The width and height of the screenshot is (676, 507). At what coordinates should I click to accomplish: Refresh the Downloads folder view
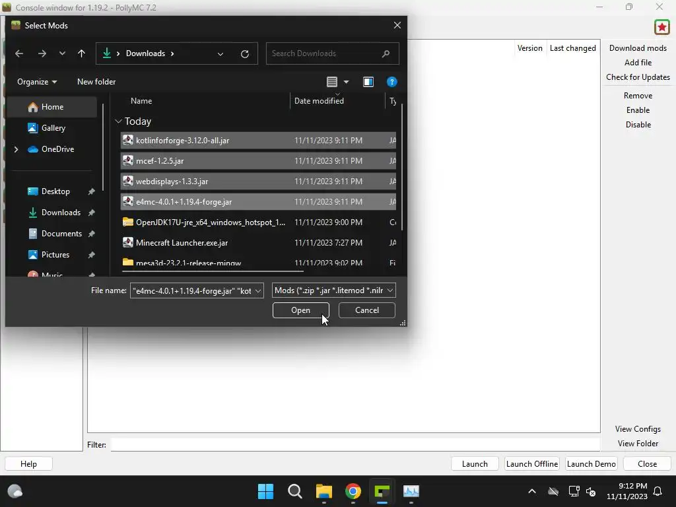tap(244, 54)
